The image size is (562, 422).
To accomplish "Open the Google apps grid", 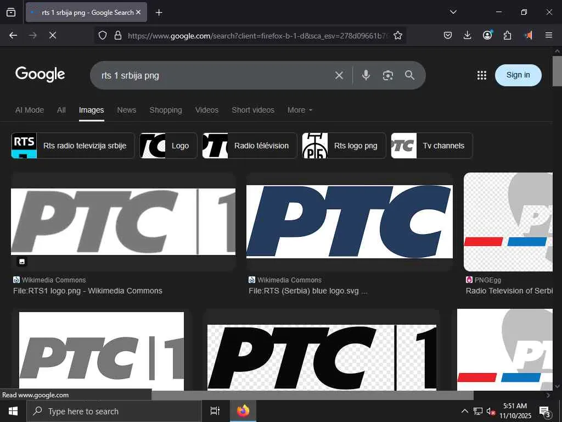I will click(x=482, y=75).
